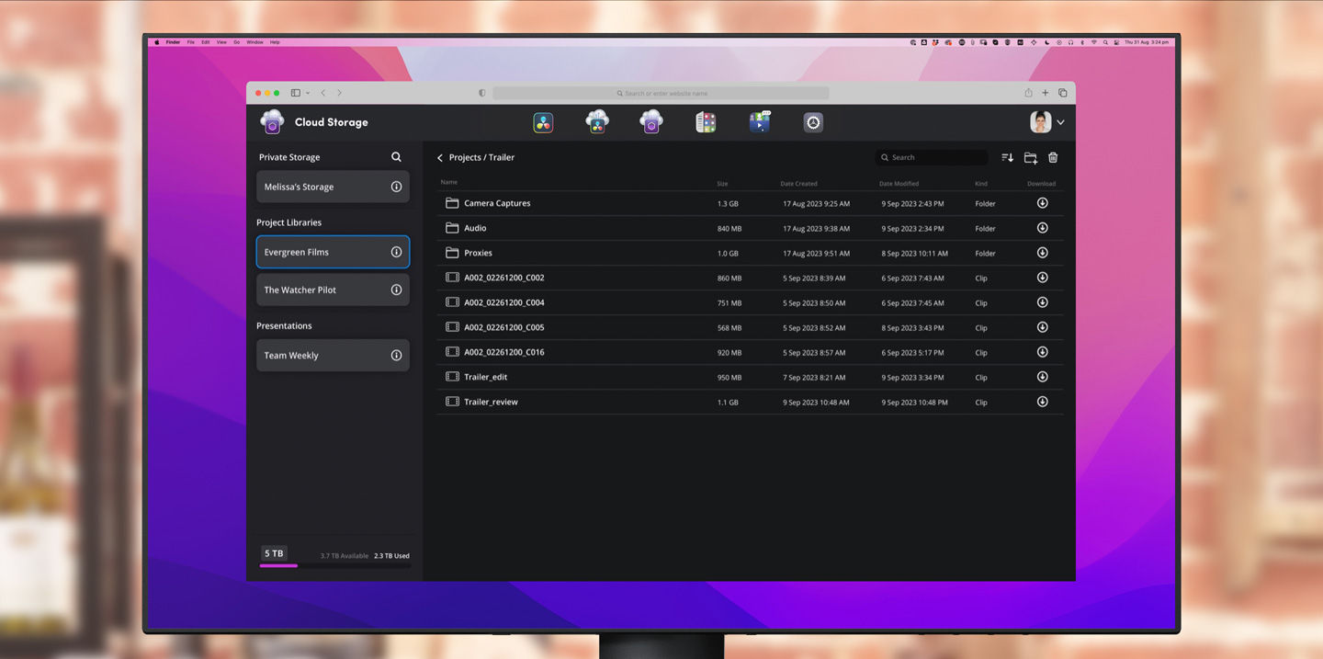Open the Finder Go menu

coord(236,41)
